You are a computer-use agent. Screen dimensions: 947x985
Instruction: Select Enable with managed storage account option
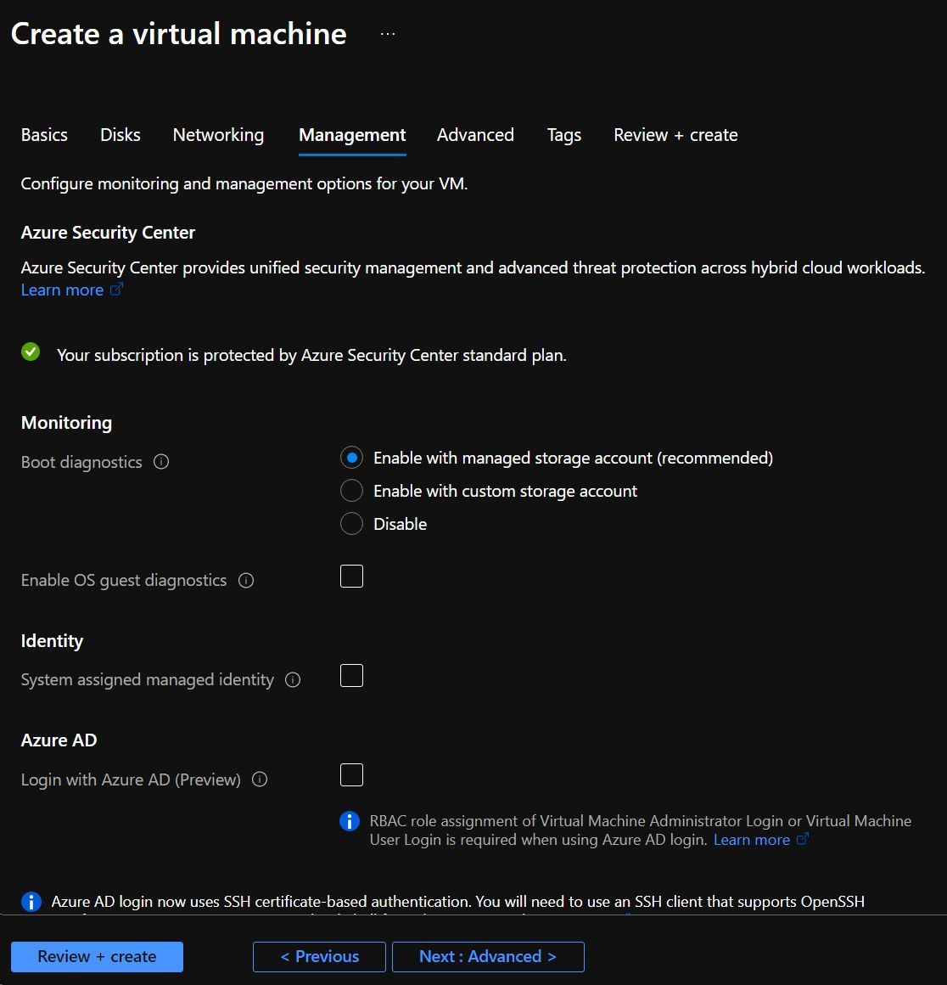pyautogui.click(x=351, y=457)
